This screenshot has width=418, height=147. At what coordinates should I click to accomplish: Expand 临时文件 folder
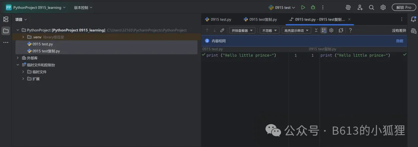tap(24, 71)
